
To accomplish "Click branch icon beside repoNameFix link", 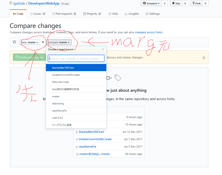I will pyautogui.click(x=77, y=147).
